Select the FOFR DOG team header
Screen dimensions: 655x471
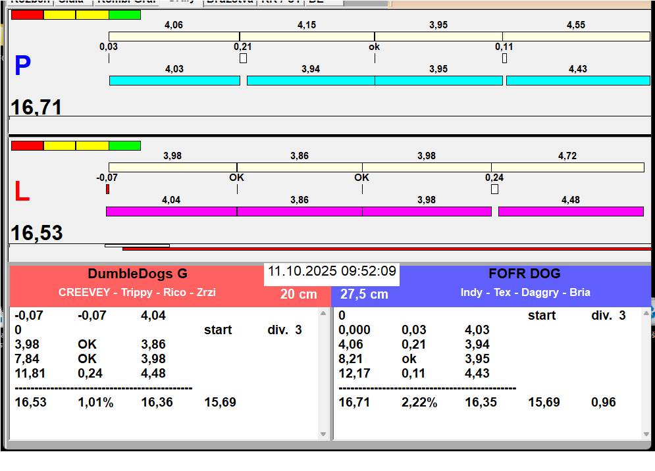click(x=525, y=274)
